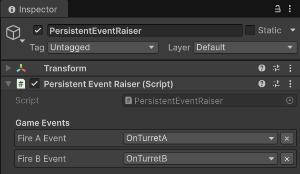Clear the Fire B Event field
300x174 pixels.
pos(287,159)
